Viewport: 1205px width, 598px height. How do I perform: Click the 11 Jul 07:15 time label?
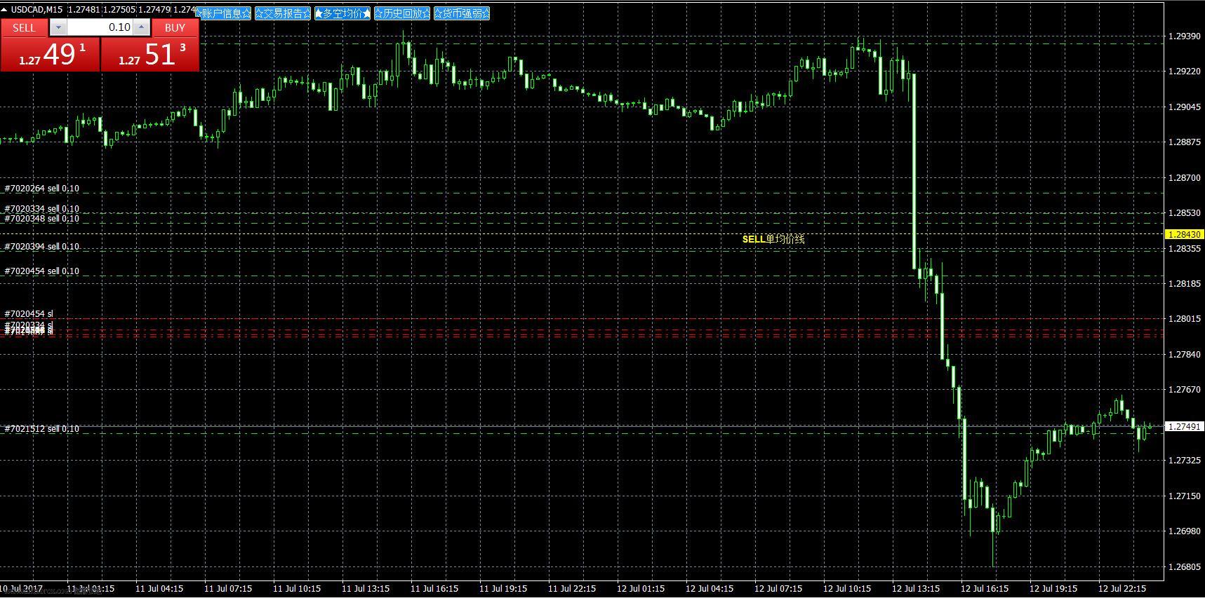228,588
